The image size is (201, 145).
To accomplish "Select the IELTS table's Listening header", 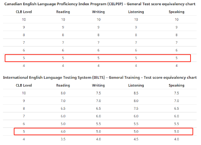I will pyautogui.click(x=136, y=85).
